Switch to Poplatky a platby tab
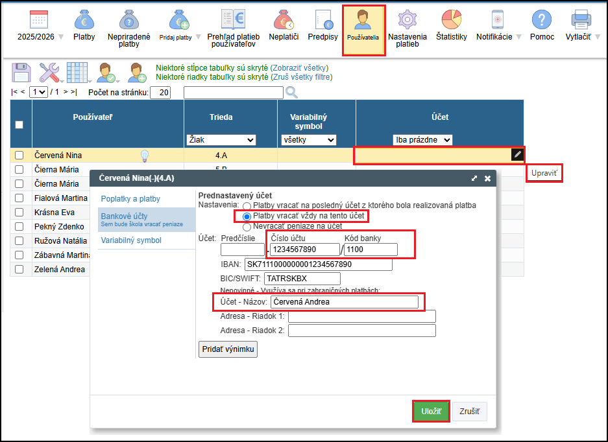608x442 pixels. (x=130, y=199)
